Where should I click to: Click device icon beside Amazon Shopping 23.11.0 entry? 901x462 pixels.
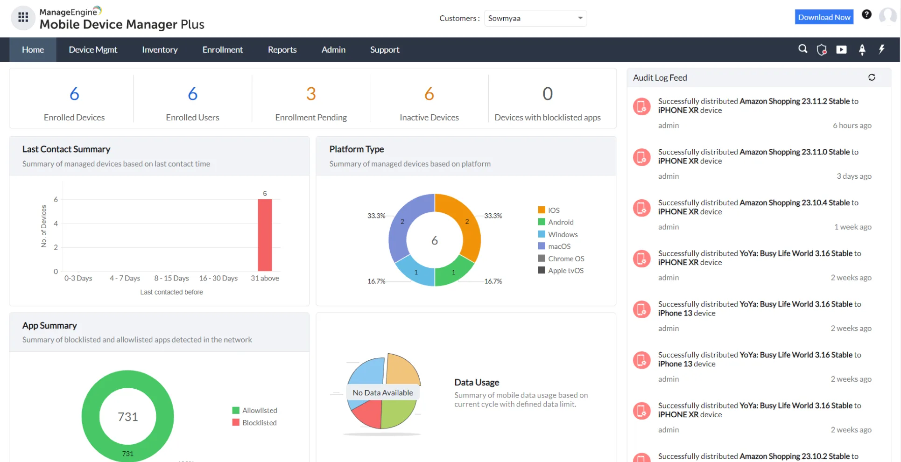pyautogui.click(x=641, y=157)
